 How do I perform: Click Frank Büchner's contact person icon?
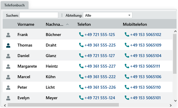(x=8, y=35)
